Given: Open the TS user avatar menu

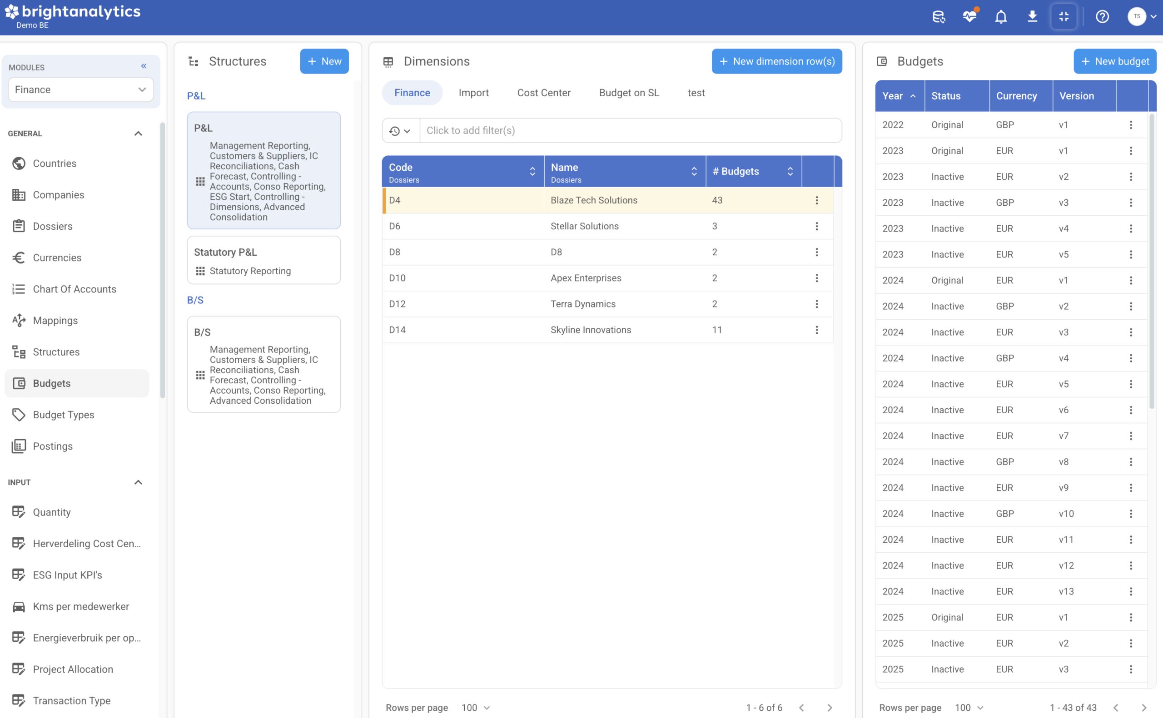Looking at the screenshot, I should (1142, 17).
